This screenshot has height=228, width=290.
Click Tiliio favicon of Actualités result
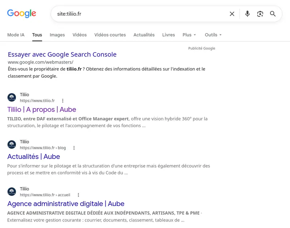click(12, 145)
